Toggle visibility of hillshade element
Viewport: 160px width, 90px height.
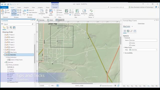pos(5,50)
